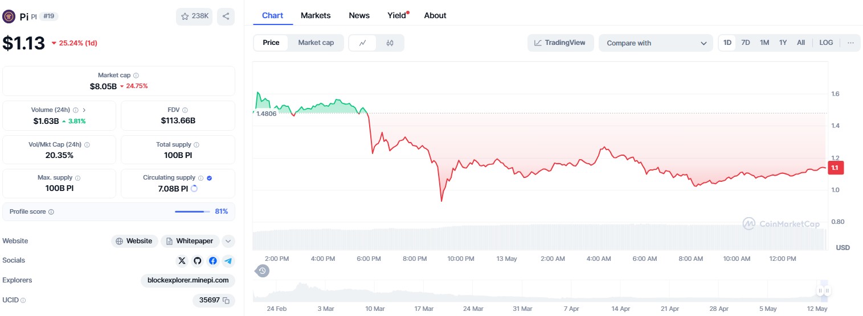The height and width of the screenshot is (316, 863).
Task: Open the GitHub social icon
Action: (x=197, y=261)
